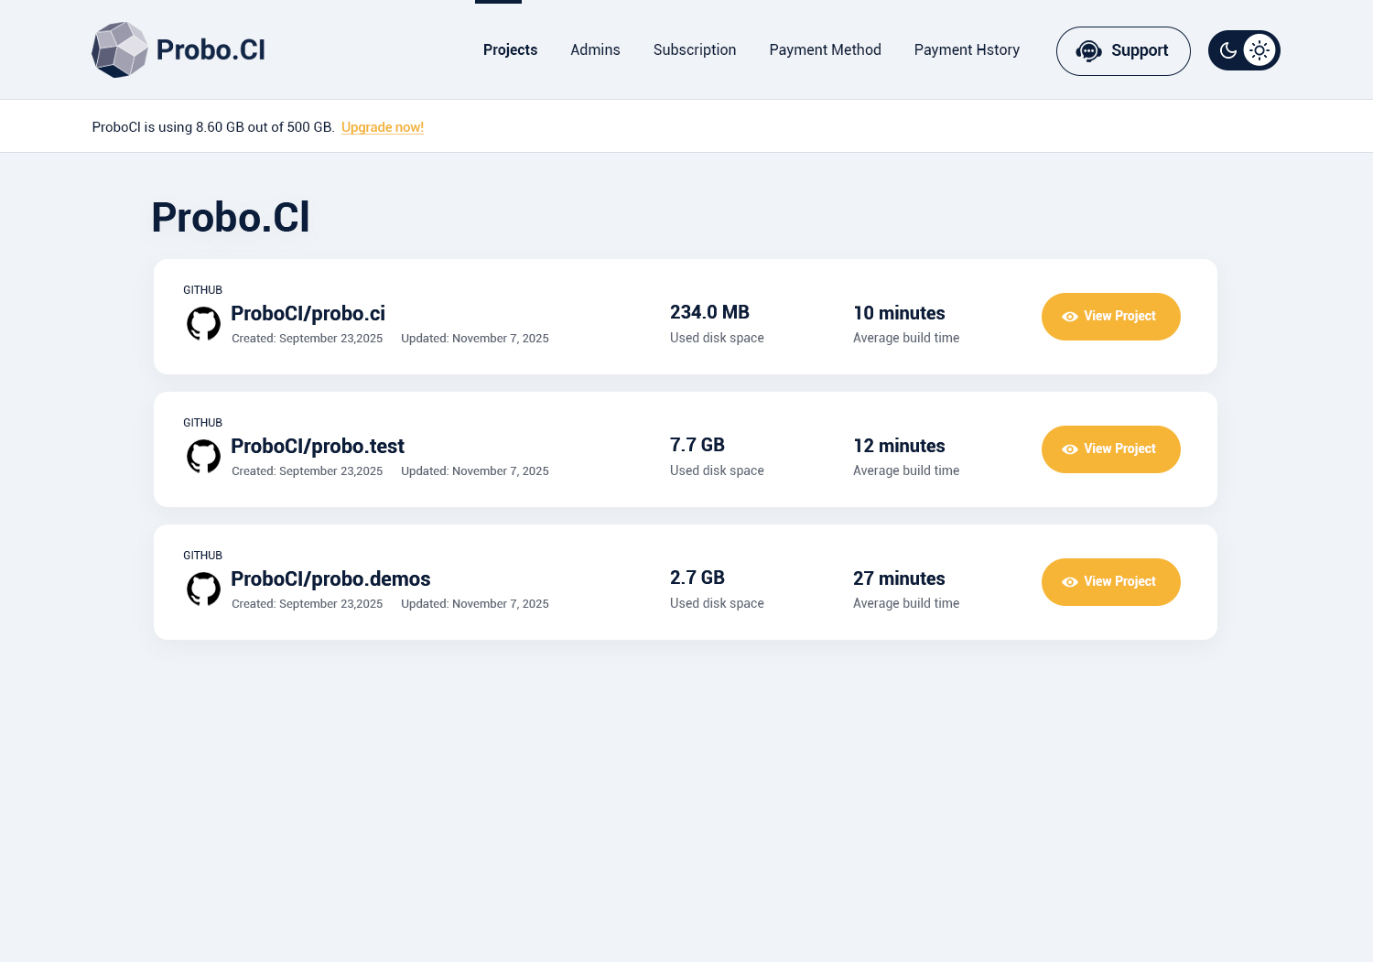This screenshot has height=962, width=1373.
Task: Open the Subscription tab
Action: coord(695,50)
